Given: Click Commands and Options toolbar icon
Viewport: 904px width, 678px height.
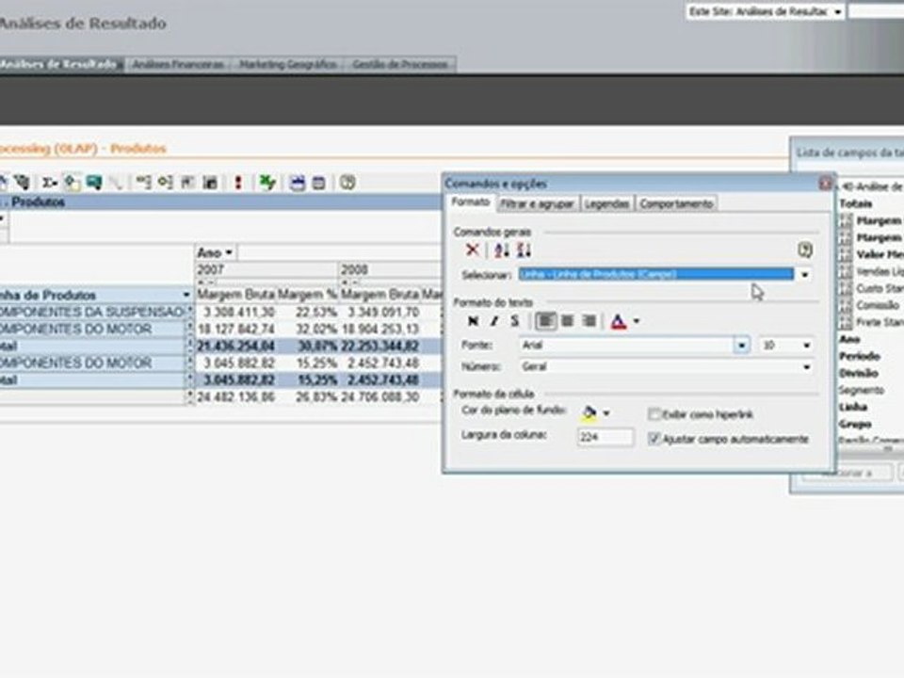Looking at the screenshot, I should click(x=297, y=184).
